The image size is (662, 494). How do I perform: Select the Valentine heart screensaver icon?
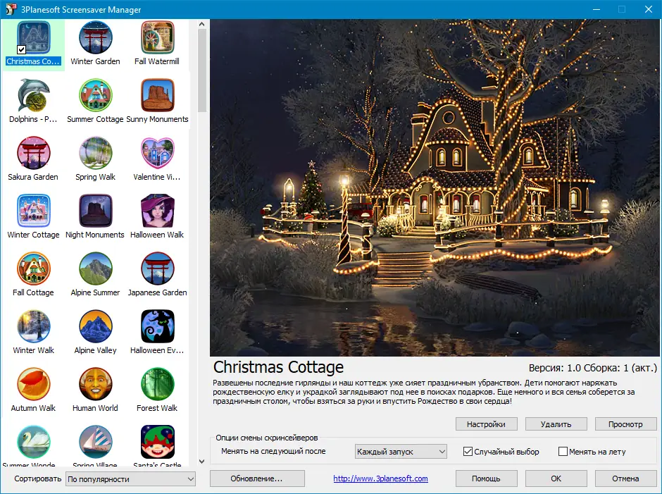[158, 153]
